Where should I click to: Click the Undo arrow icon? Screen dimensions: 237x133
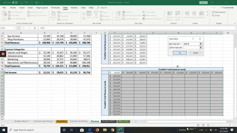(x=26, y=3)
